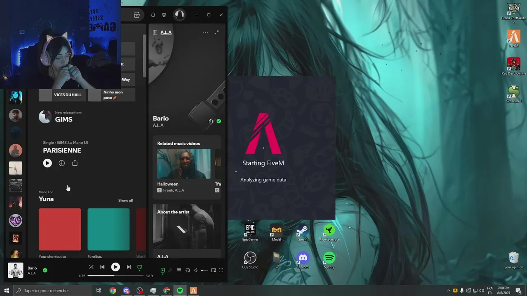Viewport: 527px width, 296px height.
Task: Launch the Medal desktop shortcut
Action: pos(276,232)
